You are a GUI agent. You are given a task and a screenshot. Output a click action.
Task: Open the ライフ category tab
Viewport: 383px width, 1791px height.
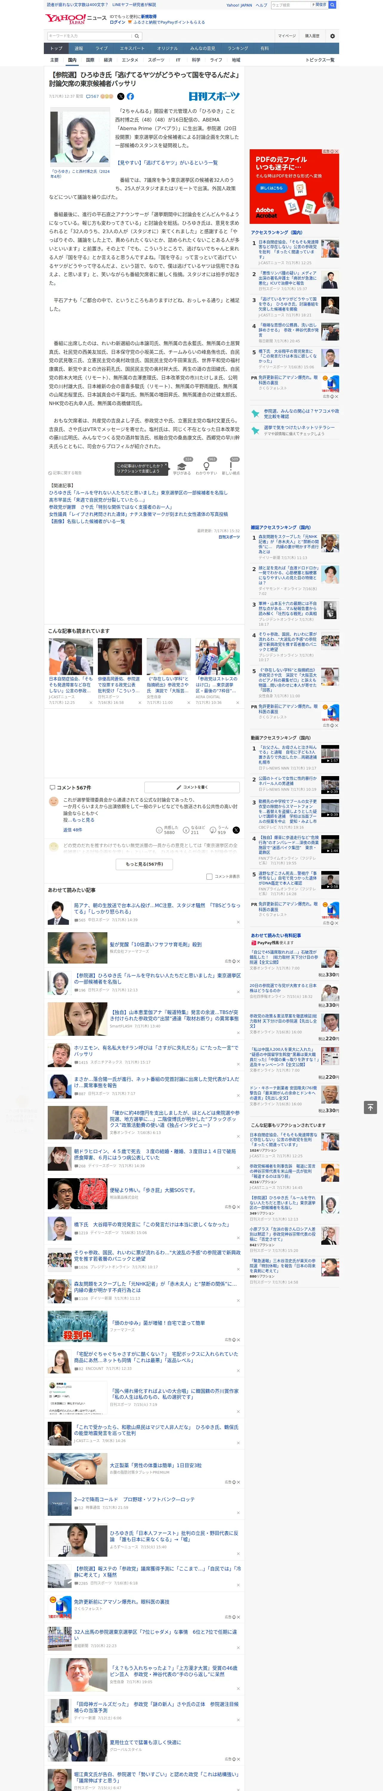click(x=216, y=60)
